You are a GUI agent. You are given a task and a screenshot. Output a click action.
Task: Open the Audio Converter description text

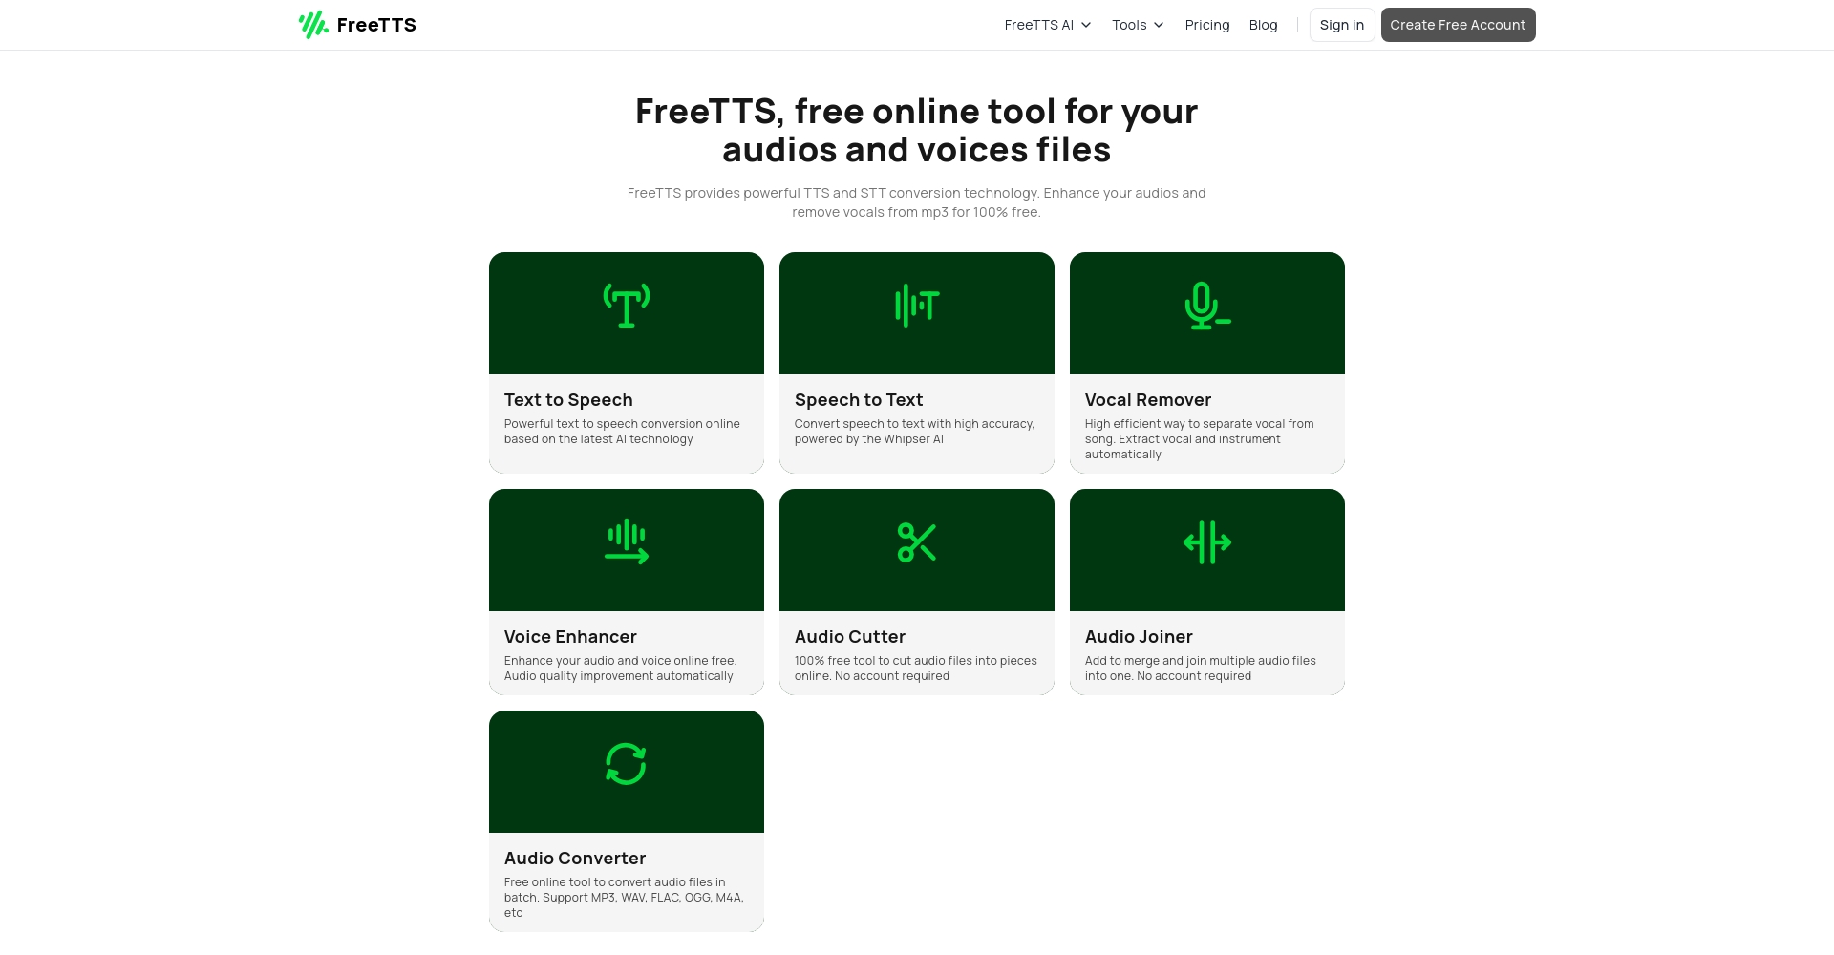pos(623,897)
